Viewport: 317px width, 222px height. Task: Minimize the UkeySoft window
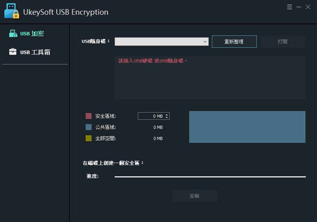tap(299, 7)
